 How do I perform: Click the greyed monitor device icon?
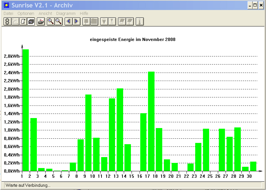[86, 22]
